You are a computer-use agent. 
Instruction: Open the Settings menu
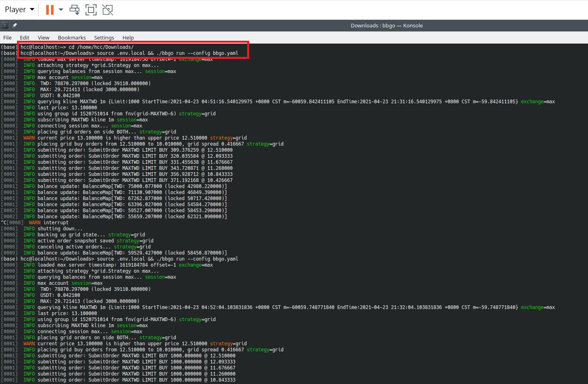[104, 38]
